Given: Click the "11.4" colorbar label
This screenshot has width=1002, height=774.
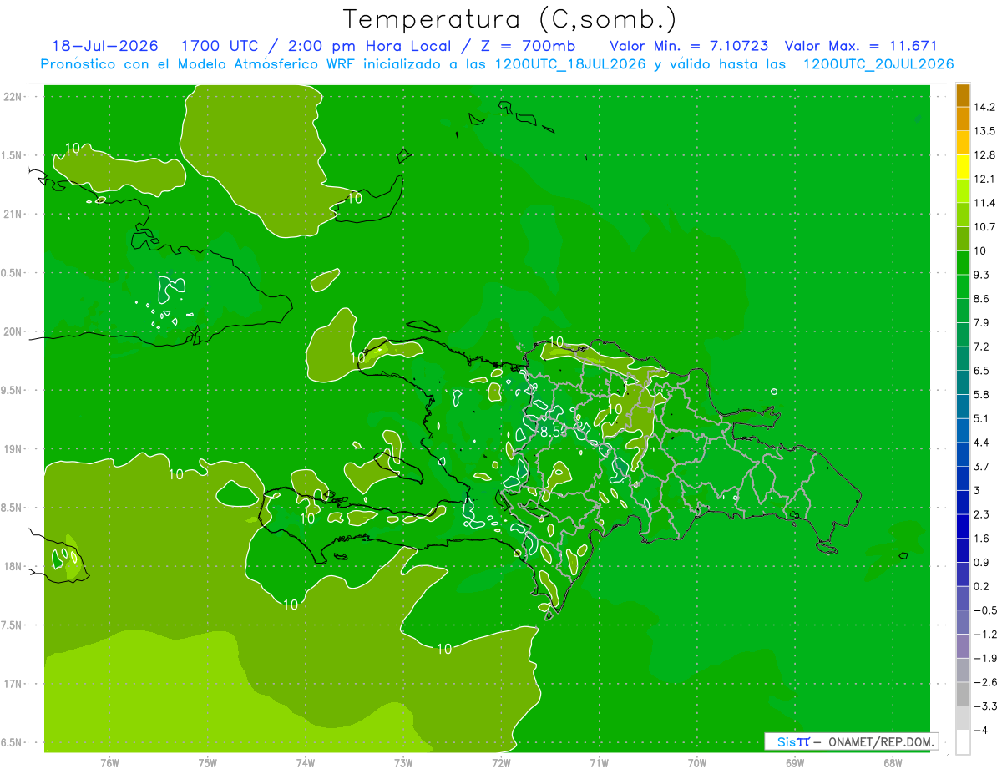Looking at the screenshot, I should tap(984, 203).
